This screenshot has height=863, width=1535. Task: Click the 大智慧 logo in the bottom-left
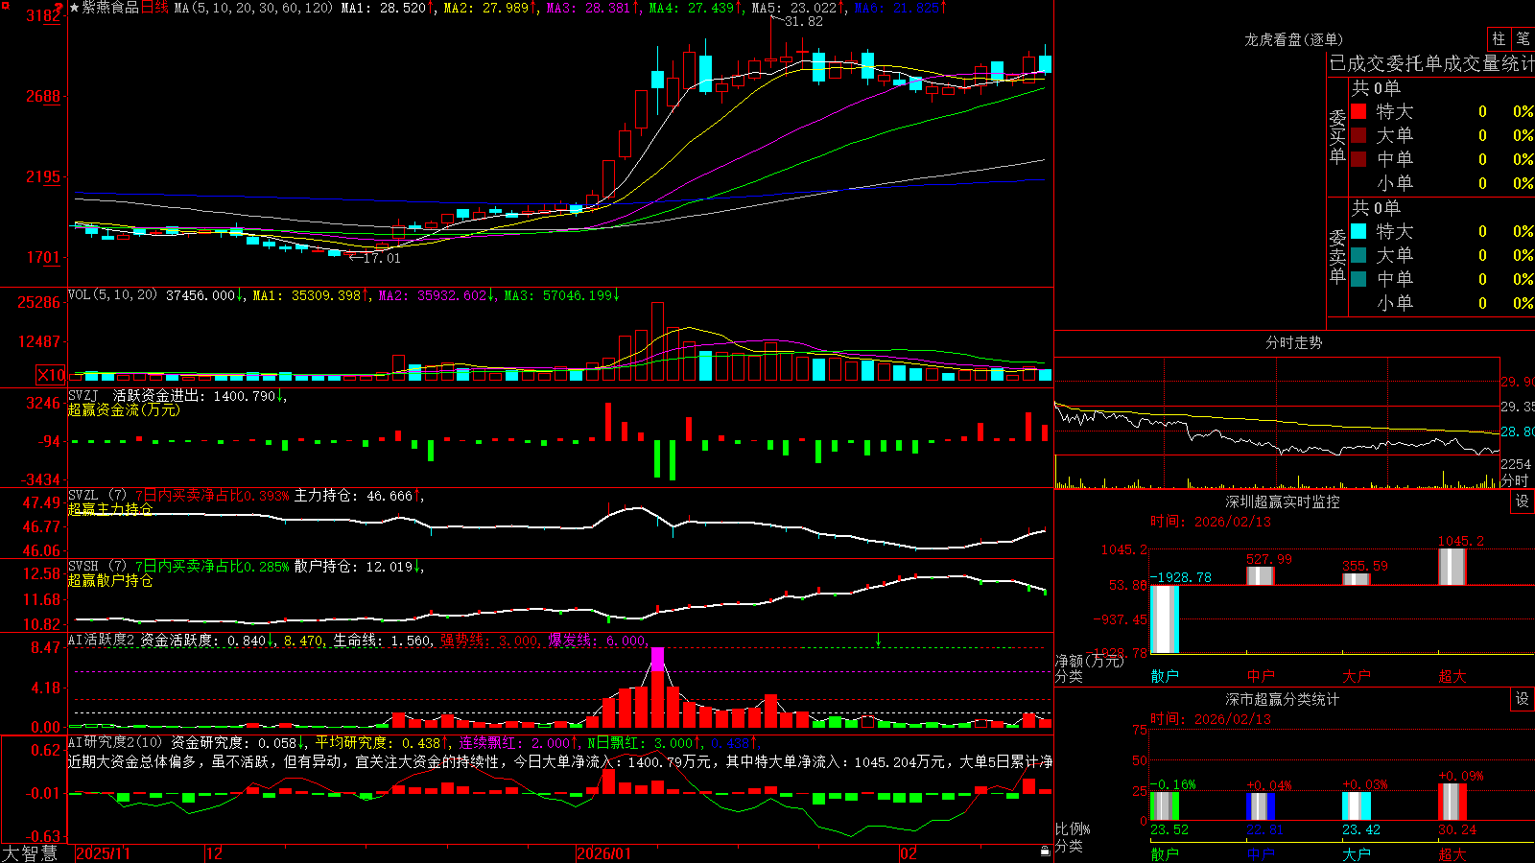[30, 853]
